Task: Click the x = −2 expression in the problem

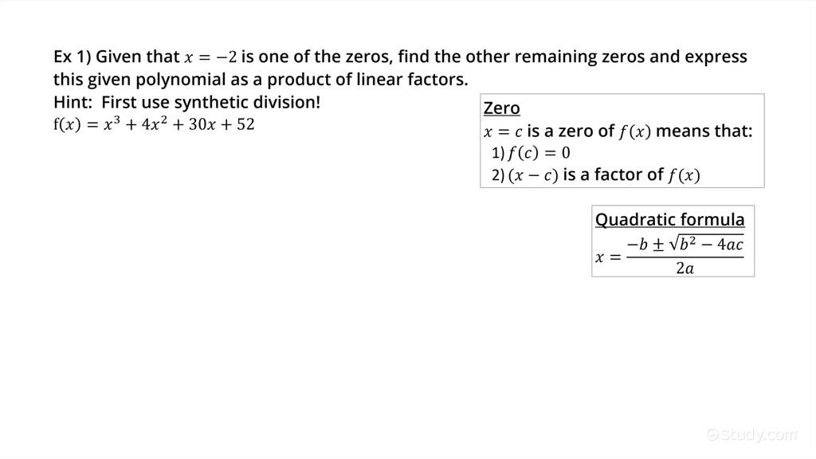Action: pyautogui.click(x=210, y=57)
